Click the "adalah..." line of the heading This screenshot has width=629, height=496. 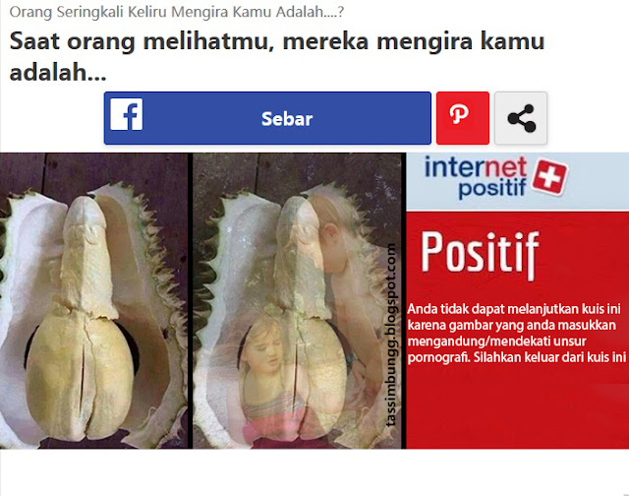click(58, 72)
